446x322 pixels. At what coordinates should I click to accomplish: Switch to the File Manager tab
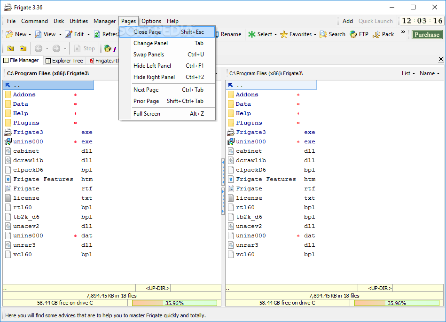click(x=21, y=60)
